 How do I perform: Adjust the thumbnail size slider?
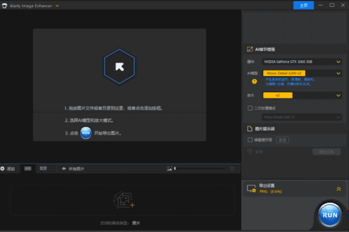(200, 169)
